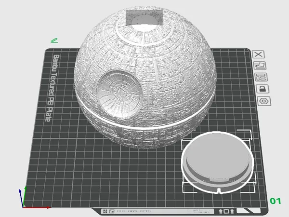Select the Death Star sphere model
The width and height of the screenshot is (289, 217).
point(145,78)
